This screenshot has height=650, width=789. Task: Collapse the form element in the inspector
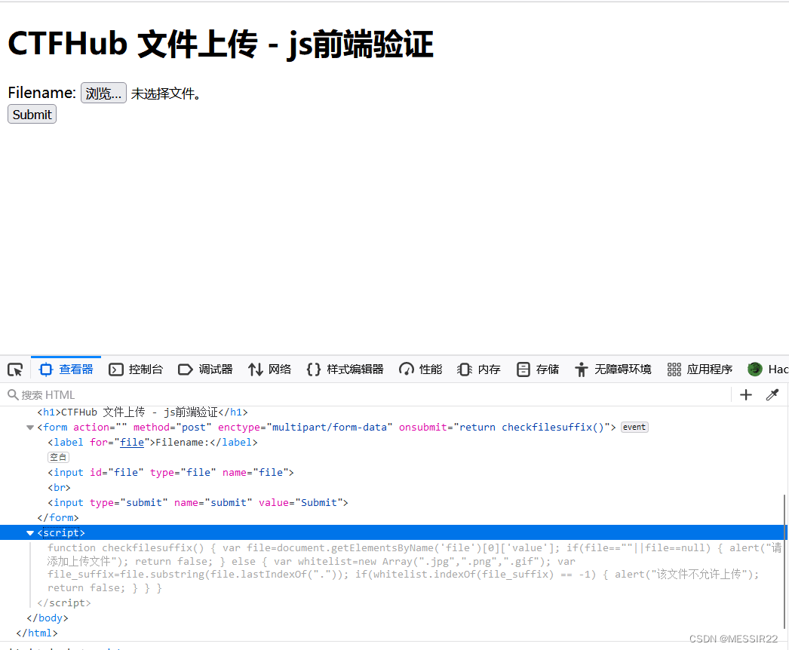(x=30, y=427)
